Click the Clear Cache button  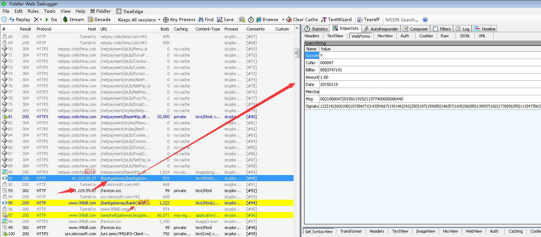(302, 20)
